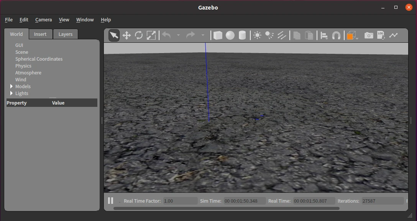Select Spherical Coordinates item
This screenshot has height=221, width=417.
pos(39,59)
